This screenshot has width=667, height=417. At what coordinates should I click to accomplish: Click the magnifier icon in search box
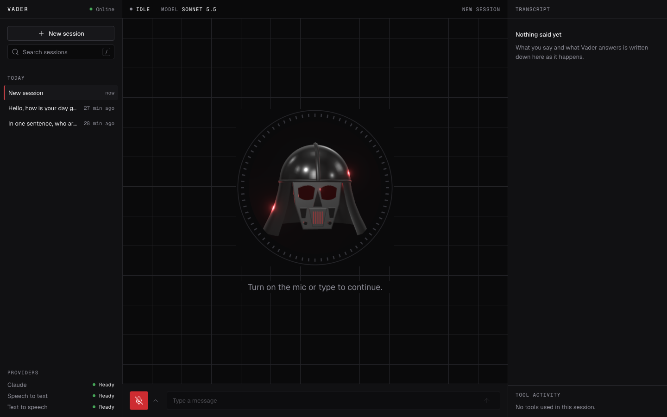(x=15, y=52)
